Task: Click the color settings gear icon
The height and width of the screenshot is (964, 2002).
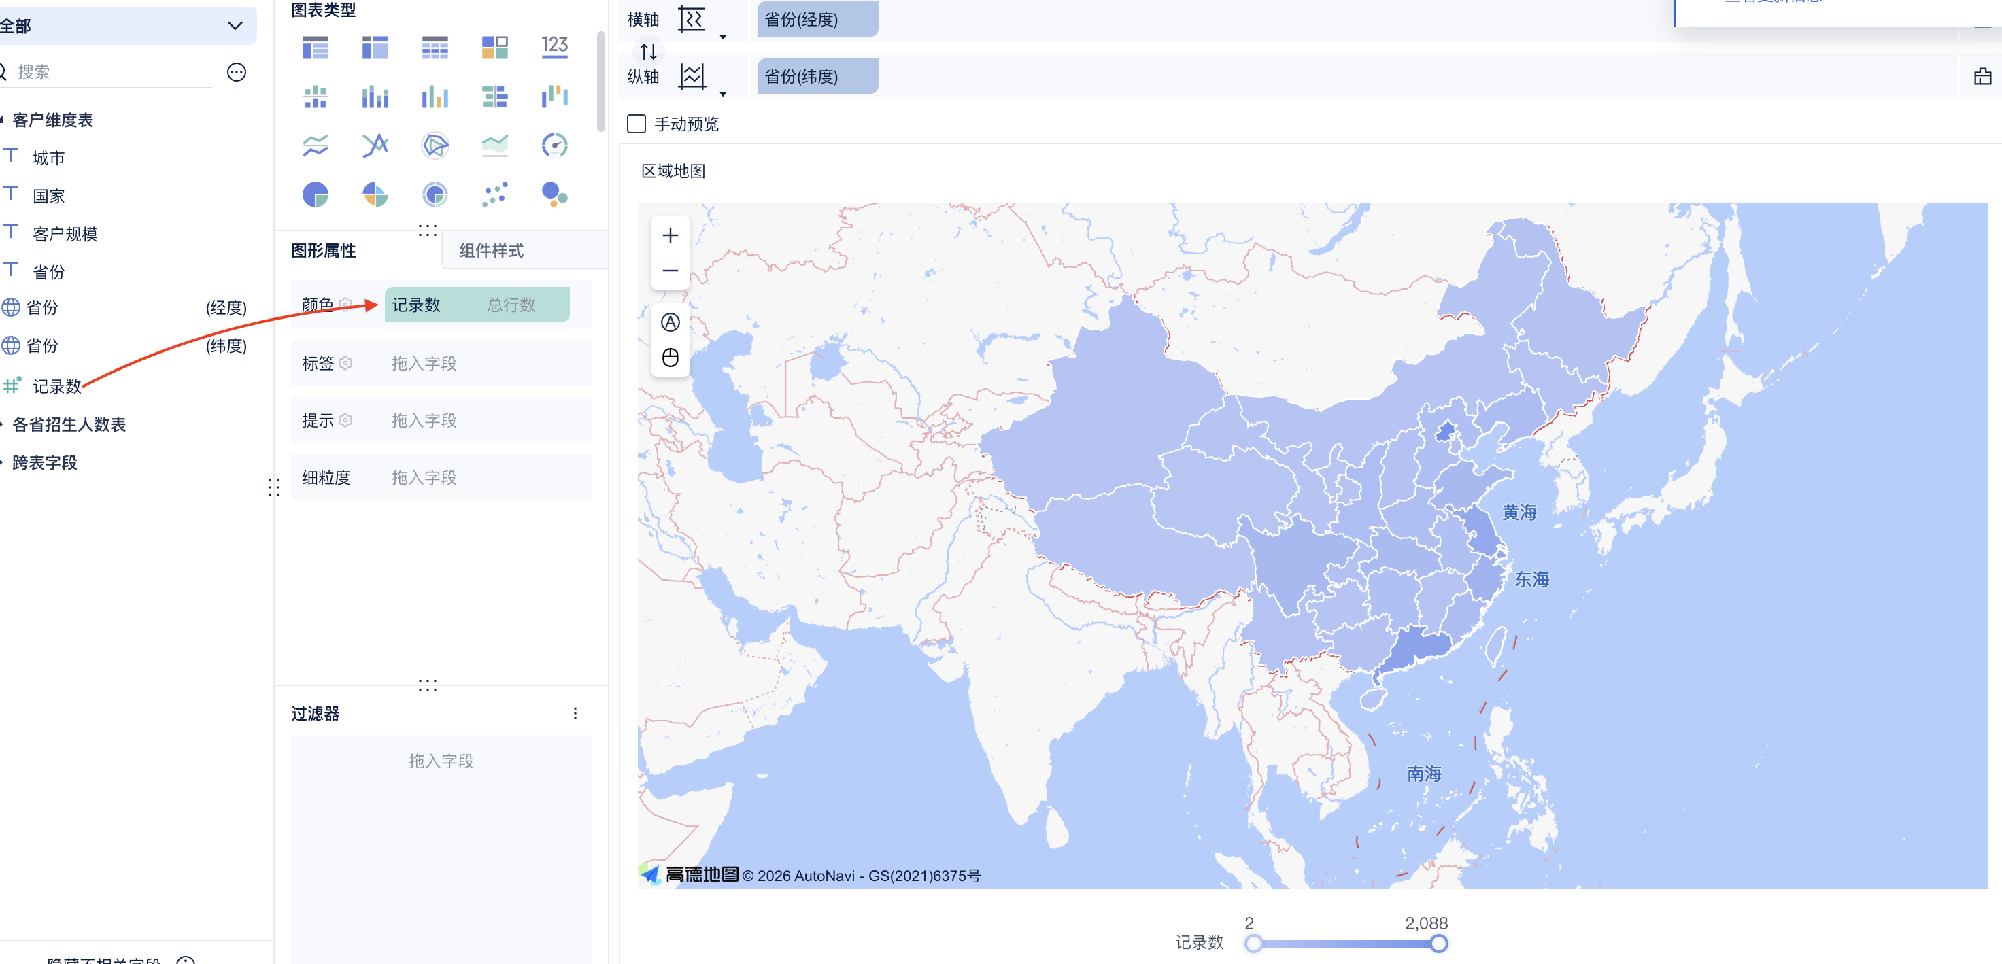Action: (x=346, y=305)
